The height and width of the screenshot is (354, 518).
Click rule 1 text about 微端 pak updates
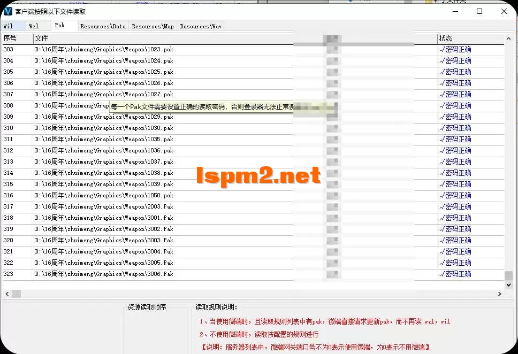coord(325,321)
